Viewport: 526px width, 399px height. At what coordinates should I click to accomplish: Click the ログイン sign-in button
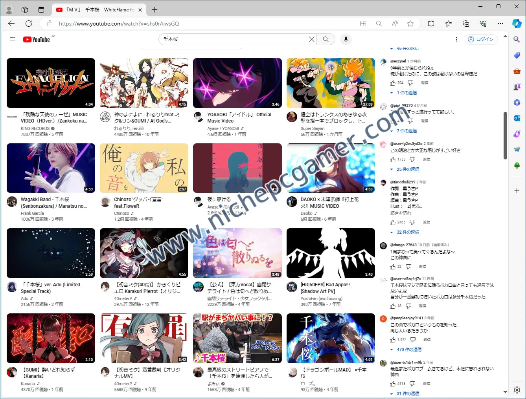pyautogui.click(x=481, y=39)
